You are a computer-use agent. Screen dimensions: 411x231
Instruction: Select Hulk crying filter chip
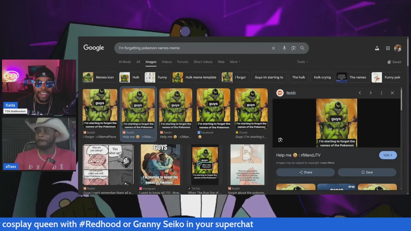click(322, 77)
